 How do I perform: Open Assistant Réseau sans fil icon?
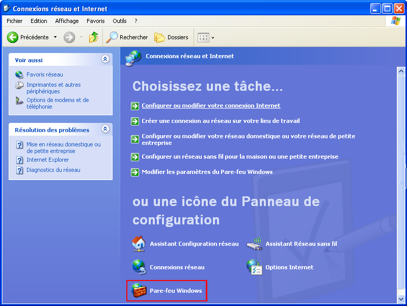(254, 244)
